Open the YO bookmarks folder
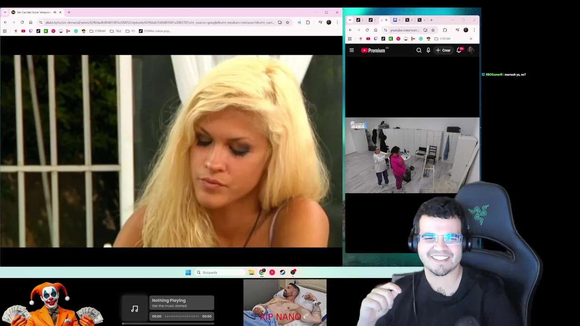The image size is (580, 326). point(130,31)
